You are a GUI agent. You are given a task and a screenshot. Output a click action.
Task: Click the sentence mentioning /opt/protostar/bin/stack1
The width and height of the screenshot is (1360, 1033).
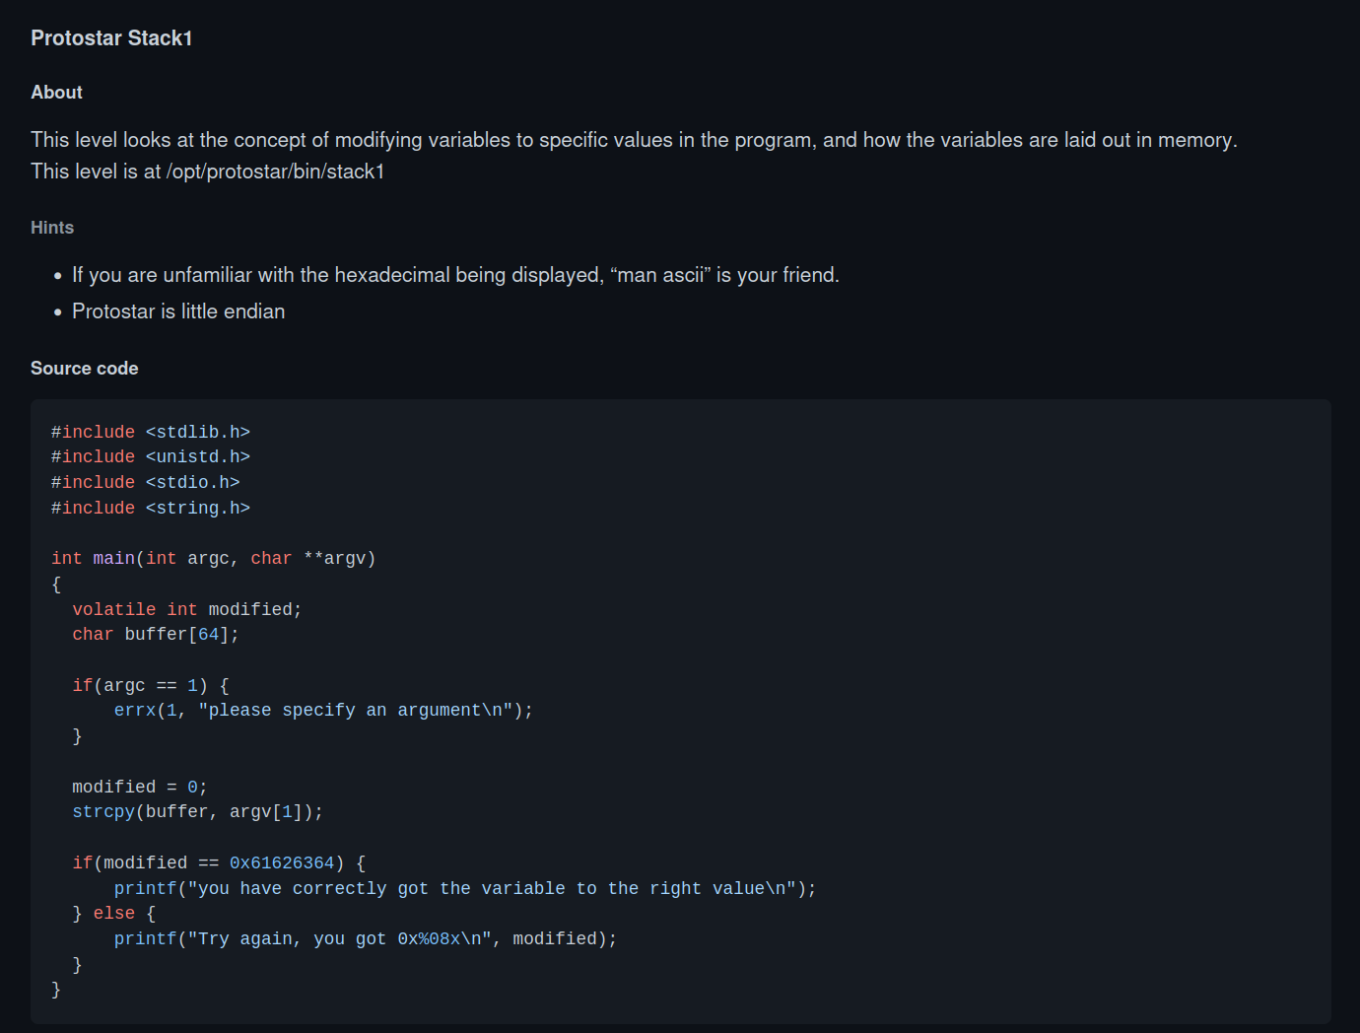[x=208, y=172]
